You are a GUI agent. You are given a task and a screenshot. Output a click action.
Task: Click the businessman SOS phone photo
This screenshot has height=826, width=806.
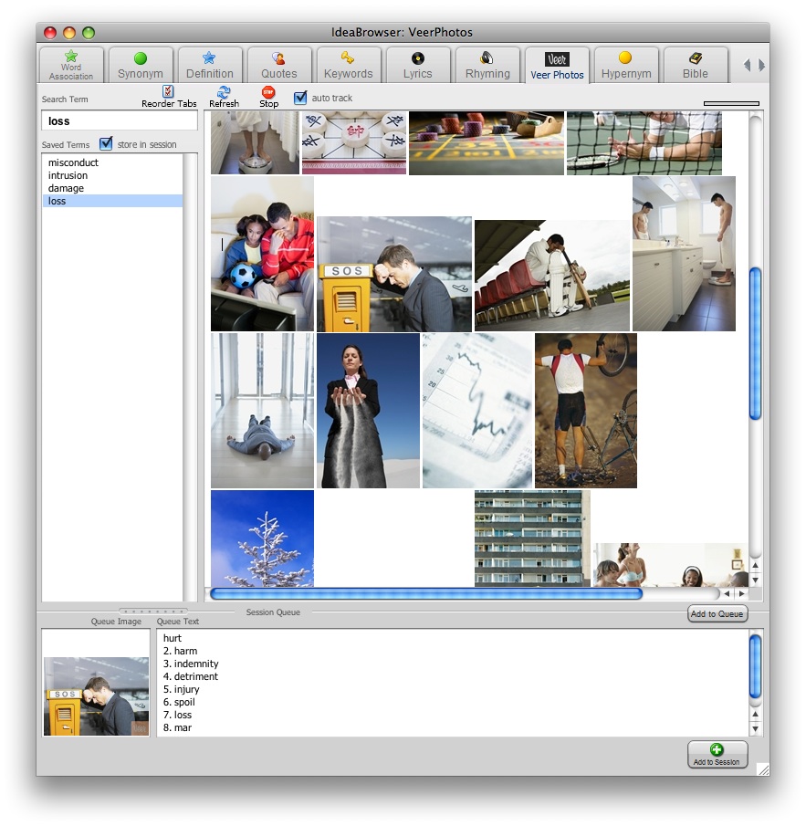[394, 274]
